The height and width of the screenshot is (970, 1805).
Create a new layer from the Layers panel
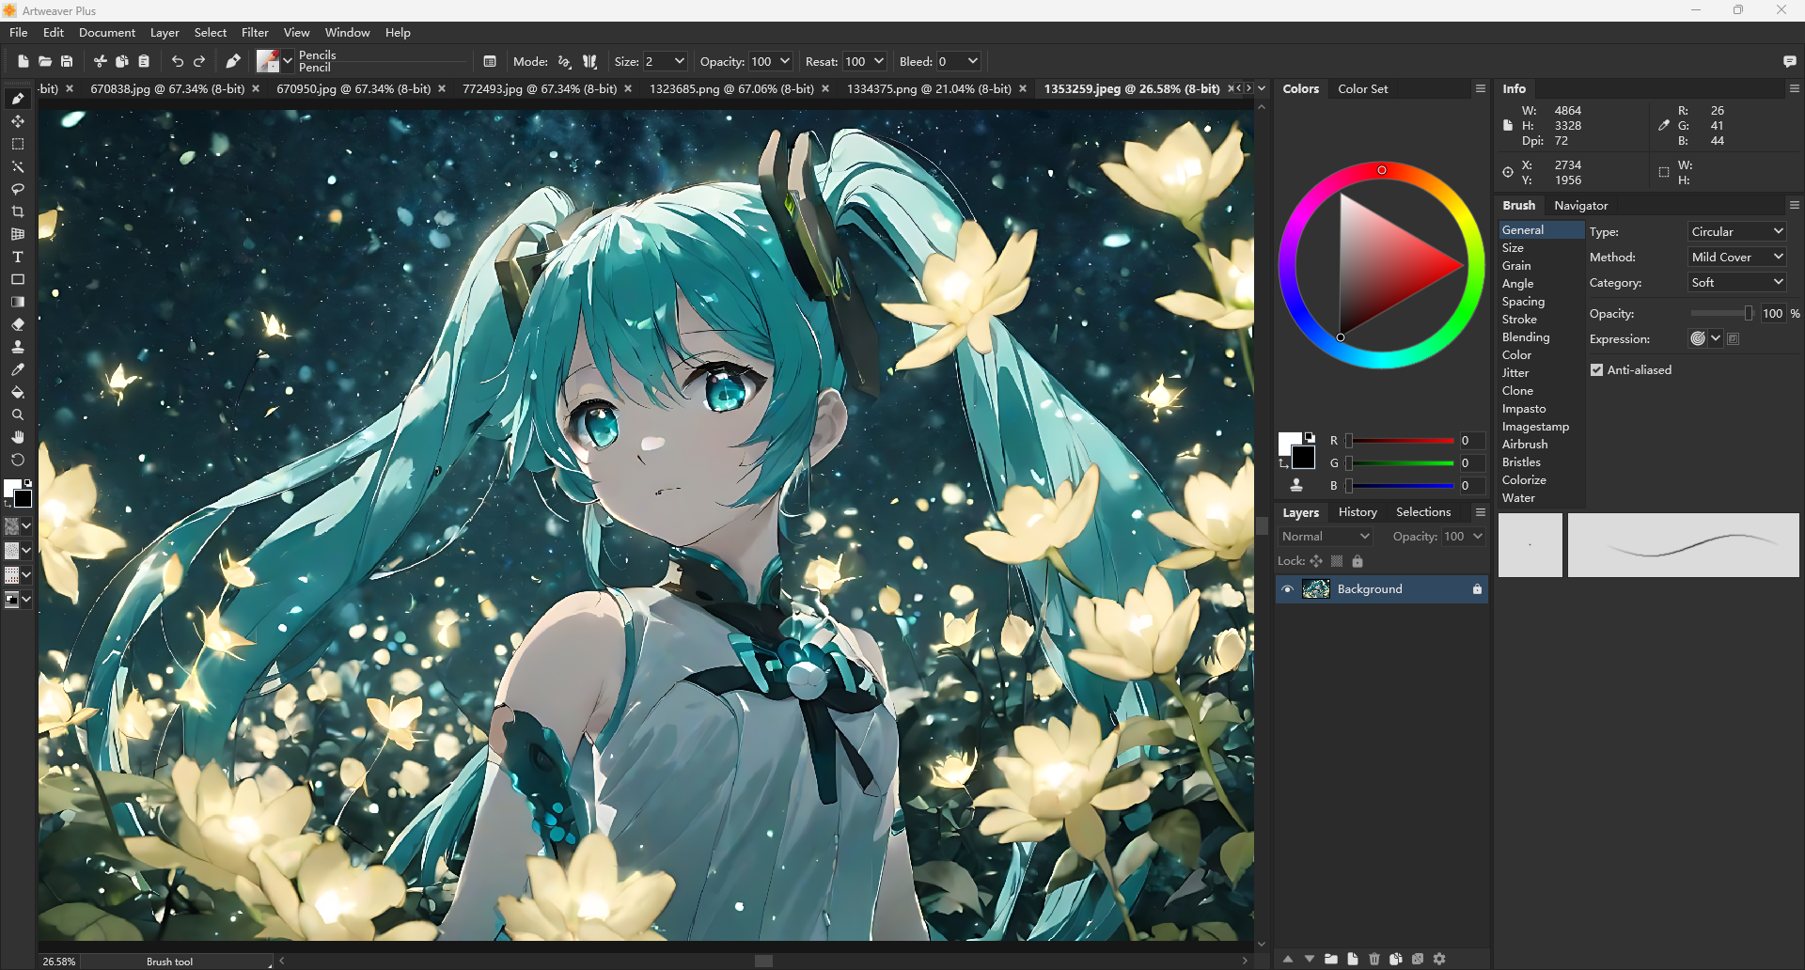[1352, 959]
